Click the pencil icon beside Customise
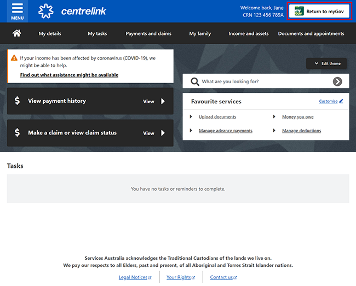The height and width of the screenshot is (286, 356). point(341,101)
